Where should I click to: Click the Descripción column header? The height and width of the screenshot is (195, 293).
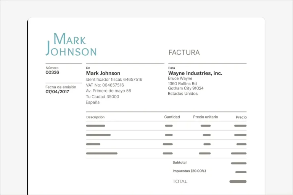[x=95, y=117]
